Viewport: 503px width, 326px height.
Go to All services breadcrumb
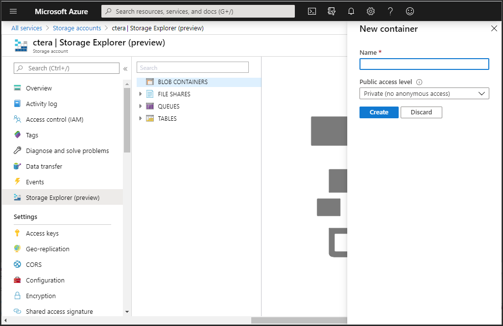click(26, 28)
